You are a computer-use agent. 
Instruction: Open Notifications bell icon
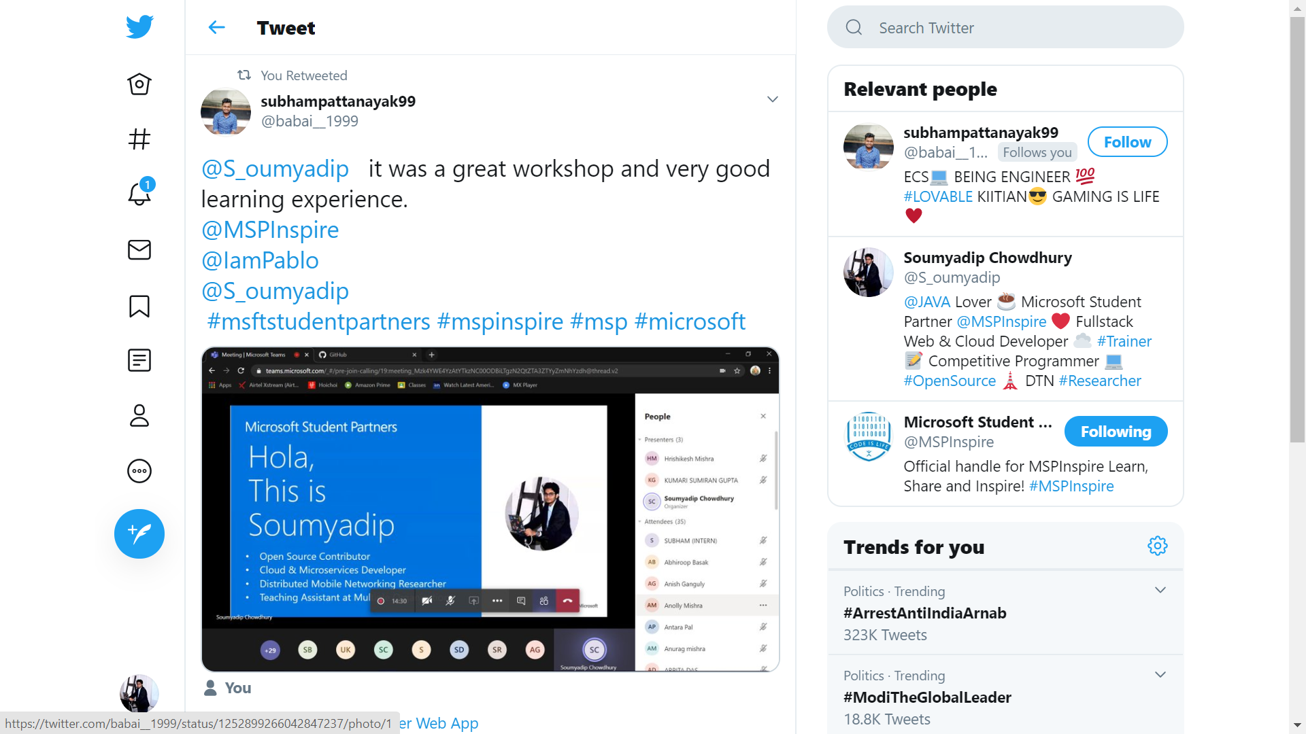coord(139,194)
